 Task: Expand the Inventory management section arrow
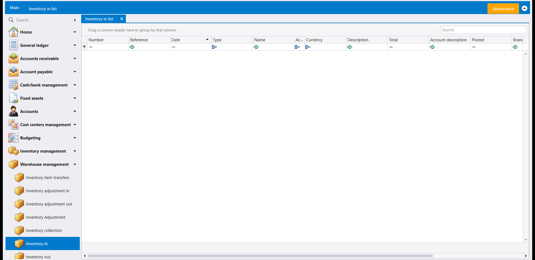75,151
